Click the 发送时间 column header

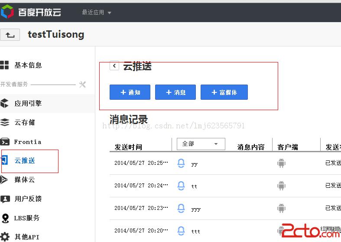(128, 147)
